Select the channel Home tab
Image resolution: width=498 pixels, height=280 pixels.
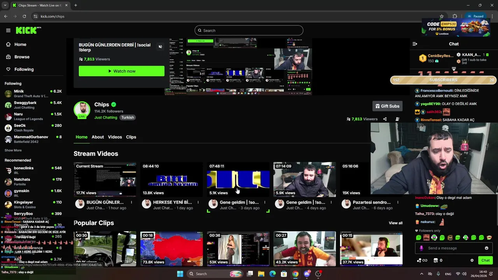[x=81, y=137]
